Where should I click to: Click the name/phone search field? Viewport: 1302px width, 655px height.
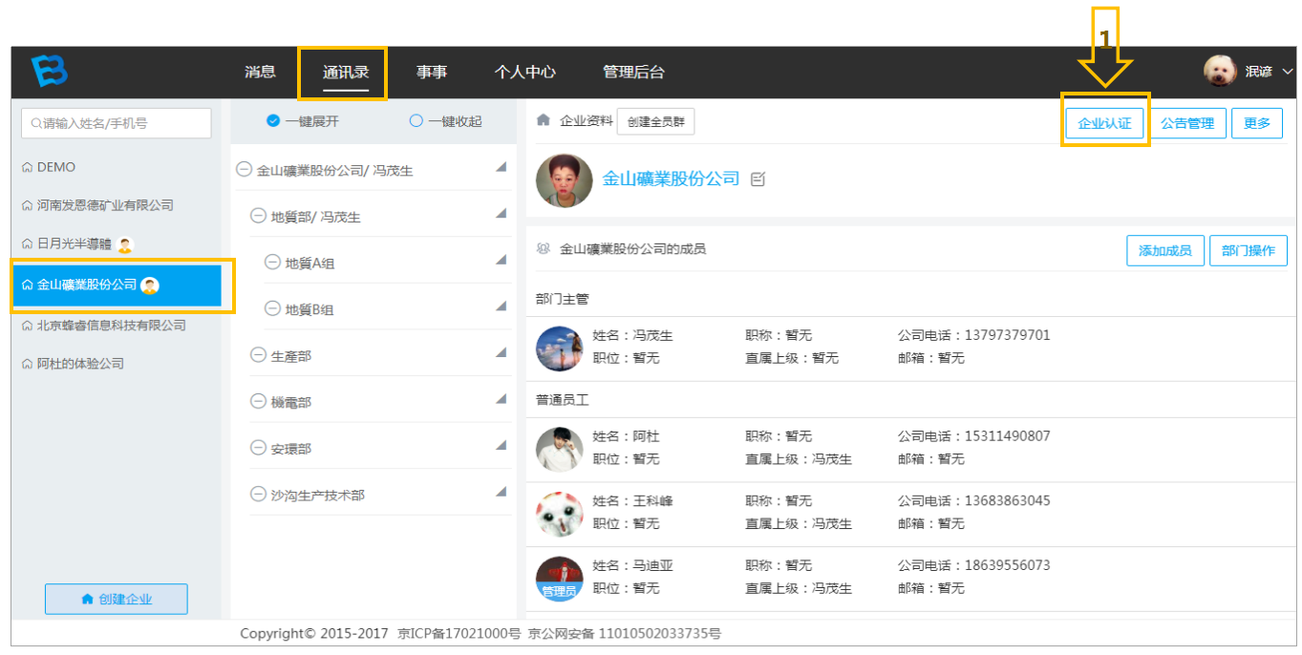(x=117, y=123)
